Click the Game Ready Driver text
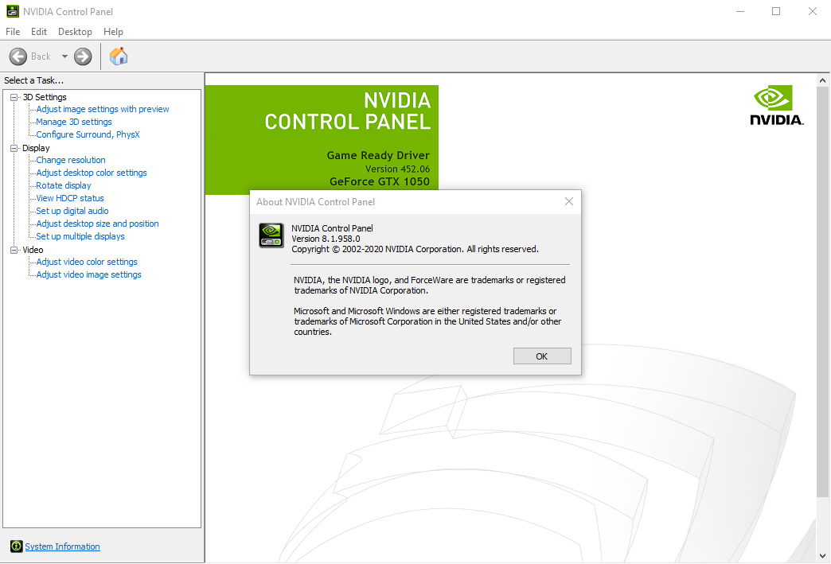This screenshot has width=831, height=564. tap(378, 155)
